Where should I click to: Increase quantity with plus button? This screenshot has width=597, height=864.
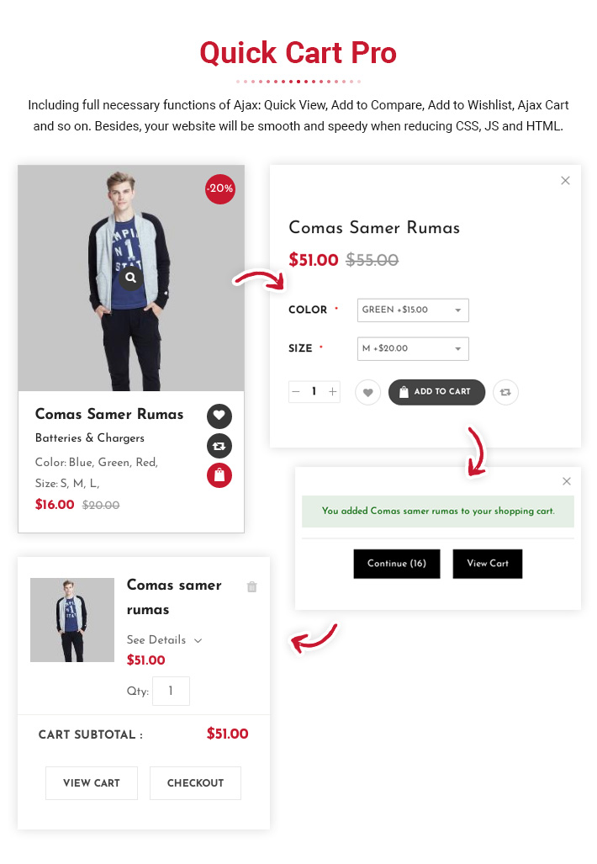point(333,392)
